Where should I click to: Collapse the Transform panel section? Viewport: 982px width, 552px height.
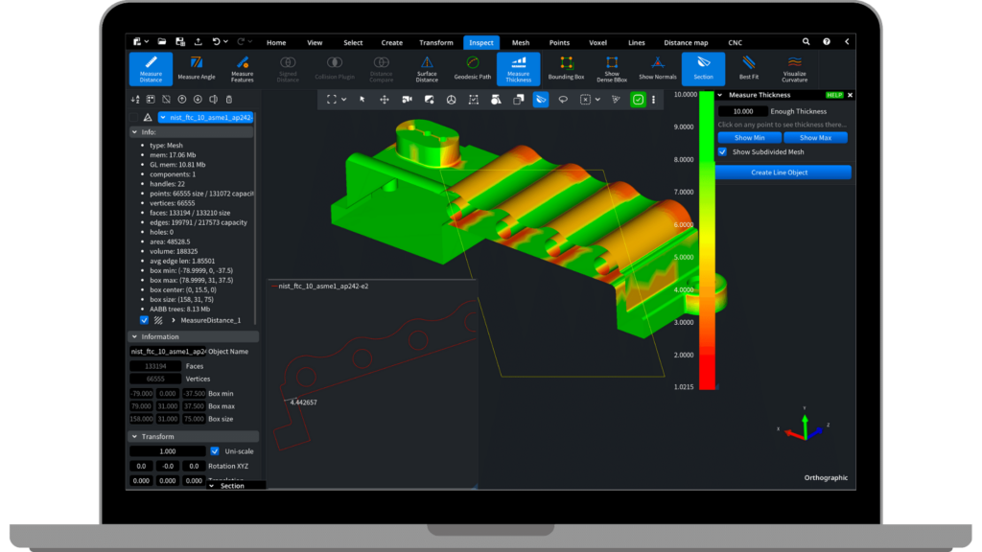133,436
